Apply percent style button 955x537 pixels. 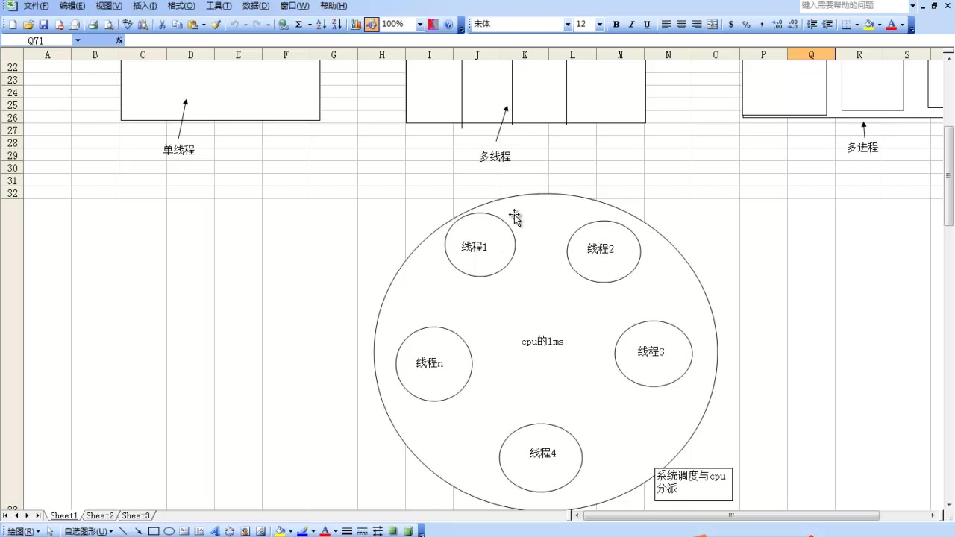pyautogui.click(x=746, y=25)
